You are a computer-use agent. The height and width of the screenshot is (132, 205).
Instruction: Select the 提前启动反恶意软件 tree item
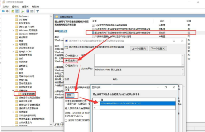pyautogui.click(x=28, y=108)
